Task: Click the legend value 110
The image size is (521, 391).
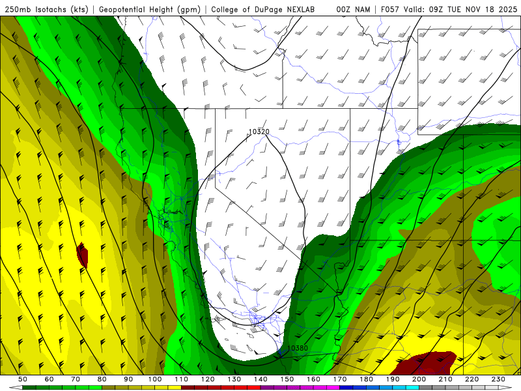Action: tap(182, 379)
